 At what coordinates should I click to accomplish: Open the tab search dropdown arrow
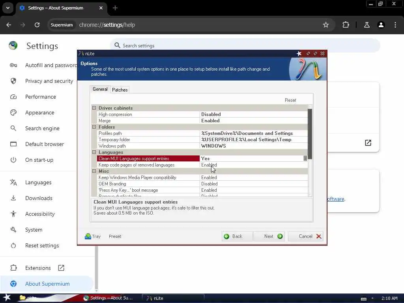click(8, 8)
